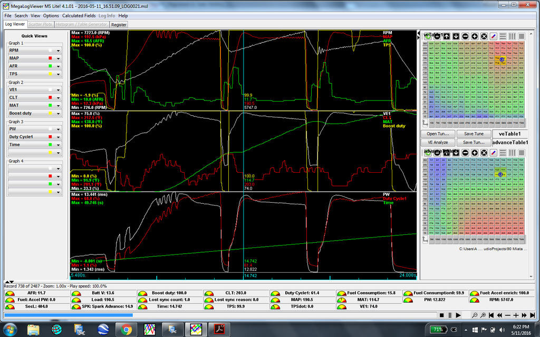Click the advanceTable1 circled minus icon
The width and height of the screenshot is (540, 337).
(x=465, y=152)
